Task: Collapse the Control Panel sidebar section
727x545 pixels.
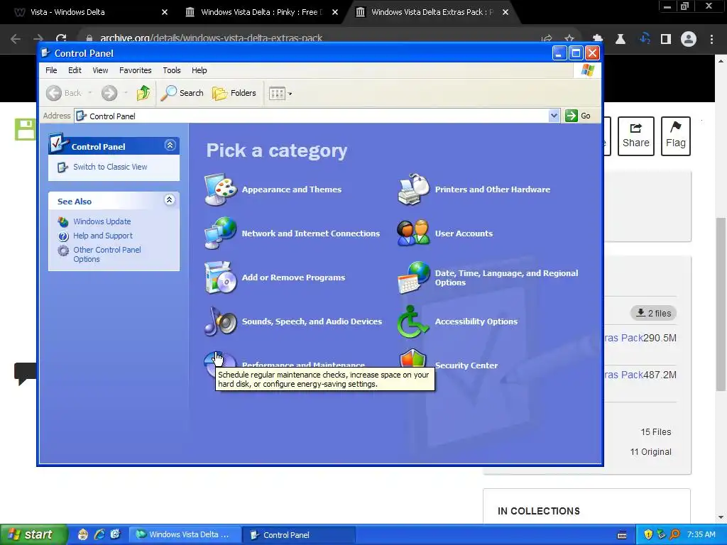Action: 170,145
